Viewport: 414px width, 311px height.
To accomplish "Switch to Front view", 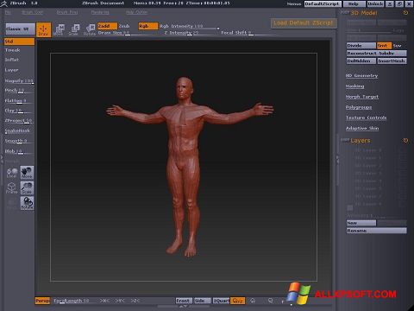I will point(183,301).
